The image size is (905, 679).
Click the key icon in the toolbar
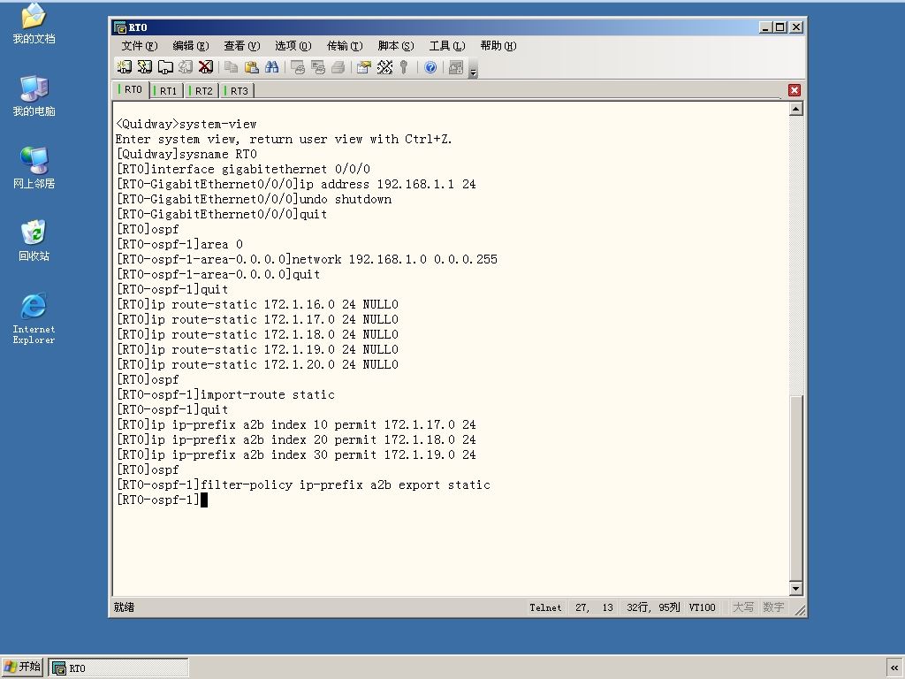pyautogui.click(x=404, y=67)
